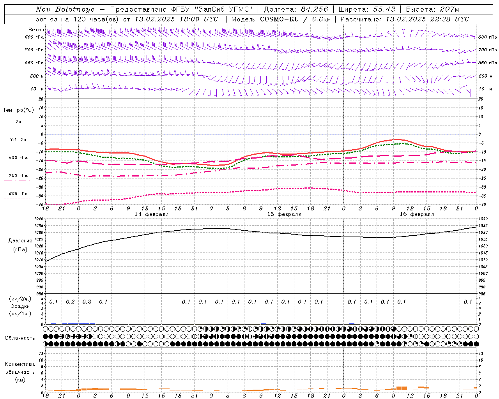This screenshot has width=499, height=399.
Task: Click the Рассчитано: 13.02.2025 22:38 UTC timestamp
Action: (x=405, y=19)
